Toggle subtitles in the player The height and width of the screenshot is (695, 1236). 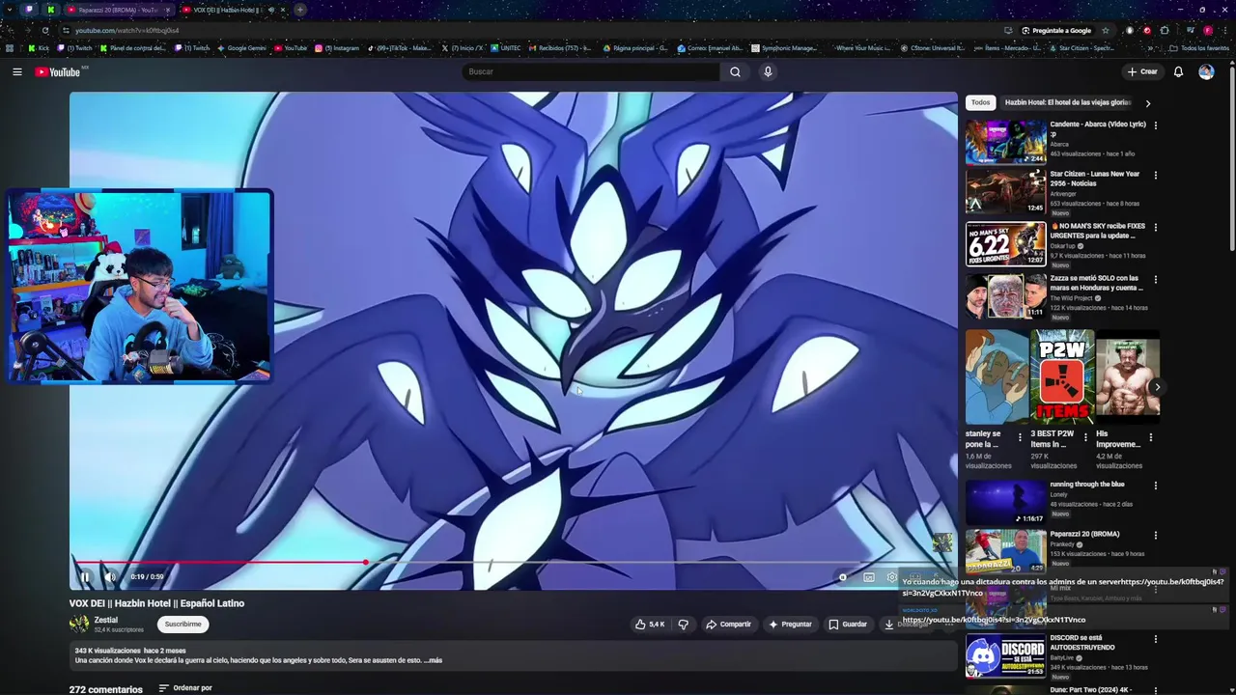868,577
